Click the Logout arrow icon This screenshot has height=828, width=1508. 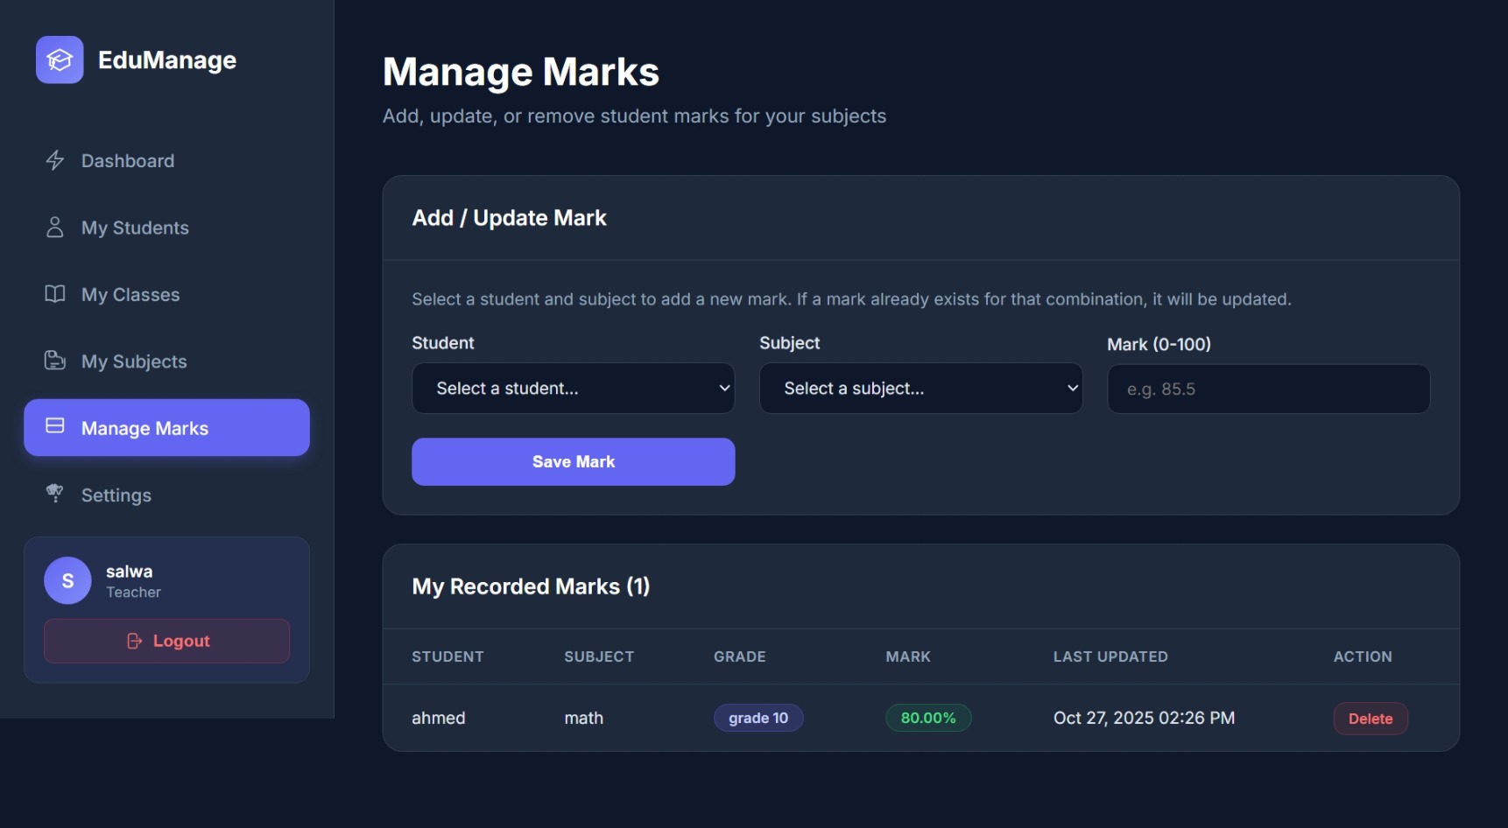pyautogui.click(x=134, y=642)
